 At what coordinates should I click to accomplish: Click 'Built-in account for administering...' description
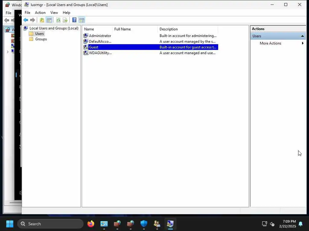(188, 35)
